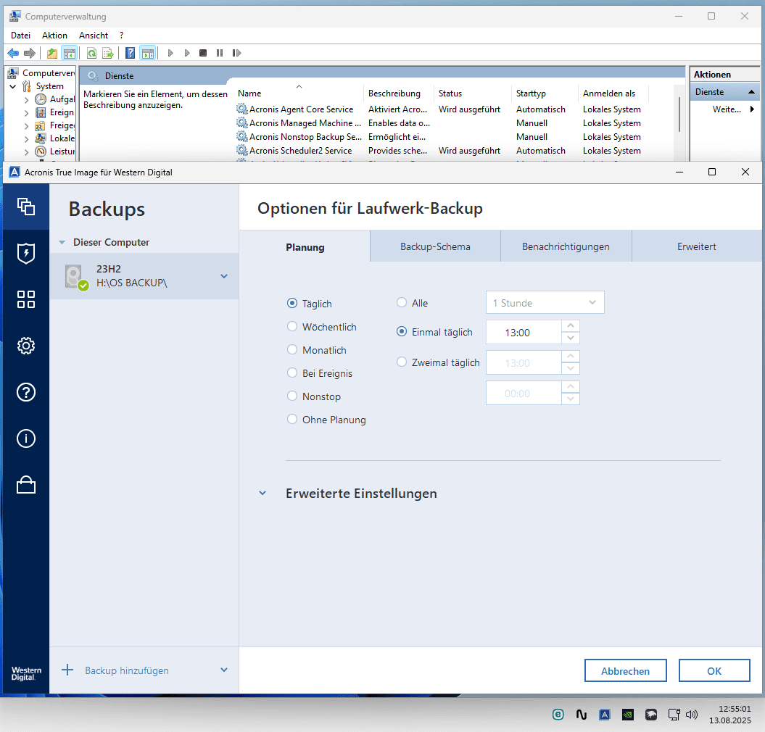Image resolution: width=765 pixels, height=732 pixels.
Task: Open the Protection shield icon in sidebar
Action: pos(26,253)
